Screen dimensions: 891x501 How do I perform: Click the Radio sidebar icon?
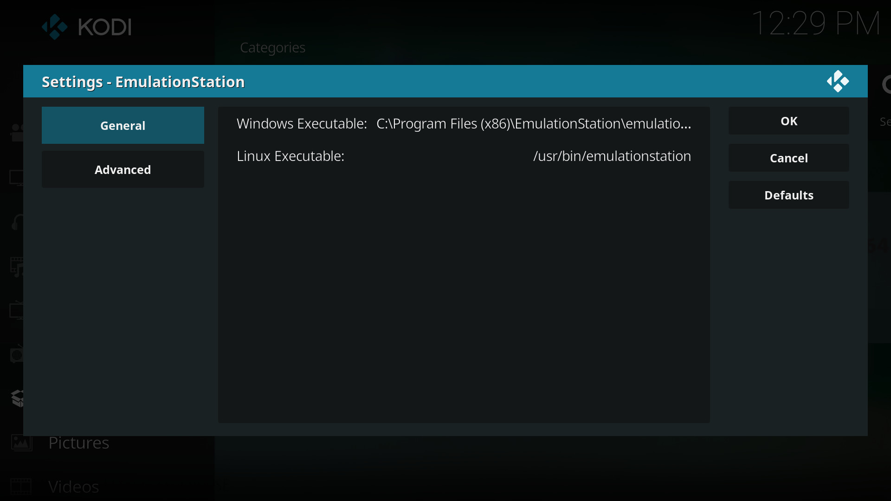tap(17, 355)
